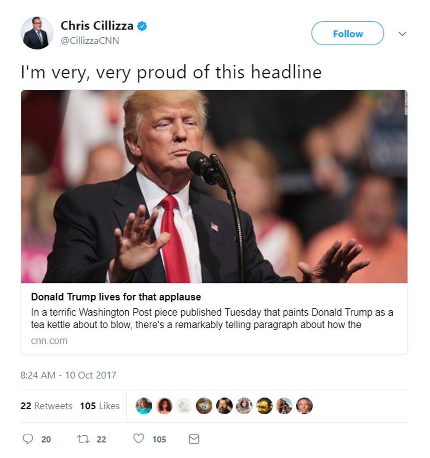This screenshot has height=458, width=430.
Task: Open the Trump rally article image
Action: pos(214,186)
